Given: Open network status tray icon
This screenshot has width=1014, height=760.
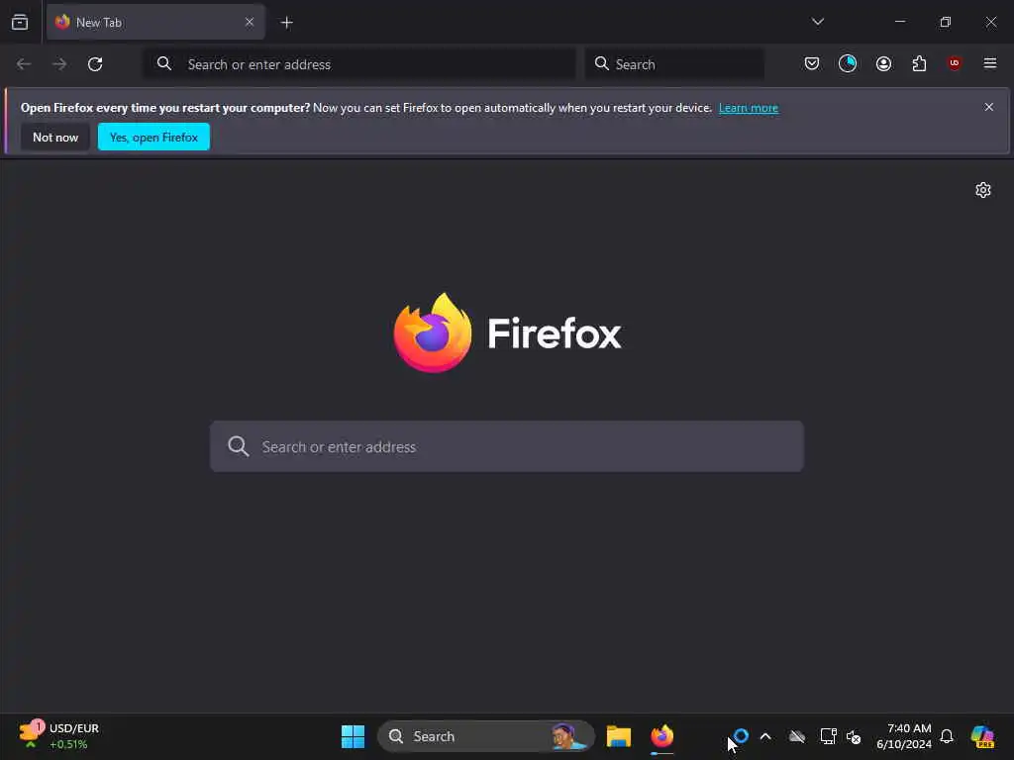Looking at the screenshot, I should [x=829, y=736].
